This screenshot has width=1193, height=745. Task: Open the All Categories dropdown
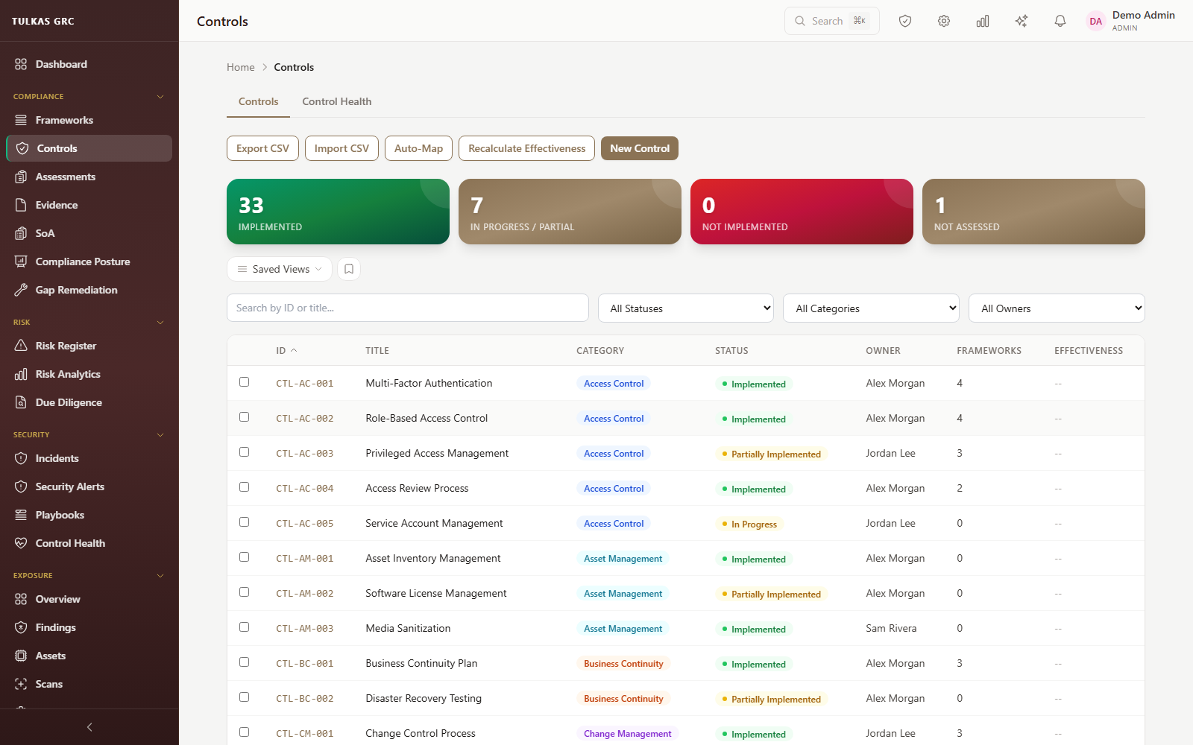871,308
